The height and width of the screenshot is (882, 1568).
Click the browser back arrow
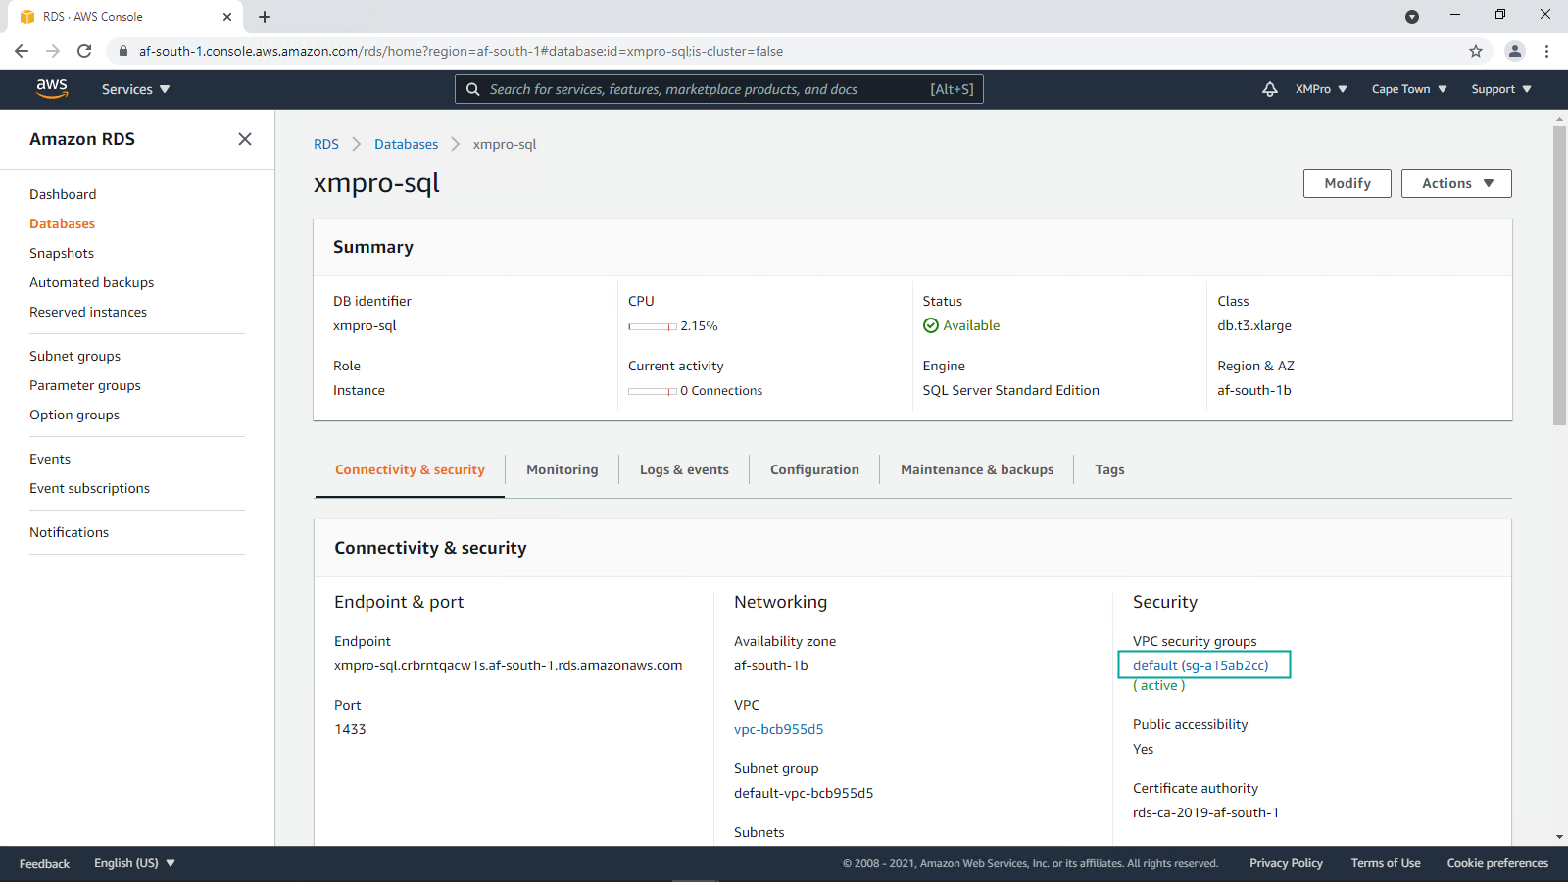click(x=22, y=51)
